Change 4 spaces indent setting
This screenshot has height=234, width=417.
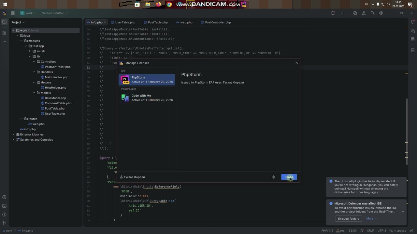click(x=397, y=231)
